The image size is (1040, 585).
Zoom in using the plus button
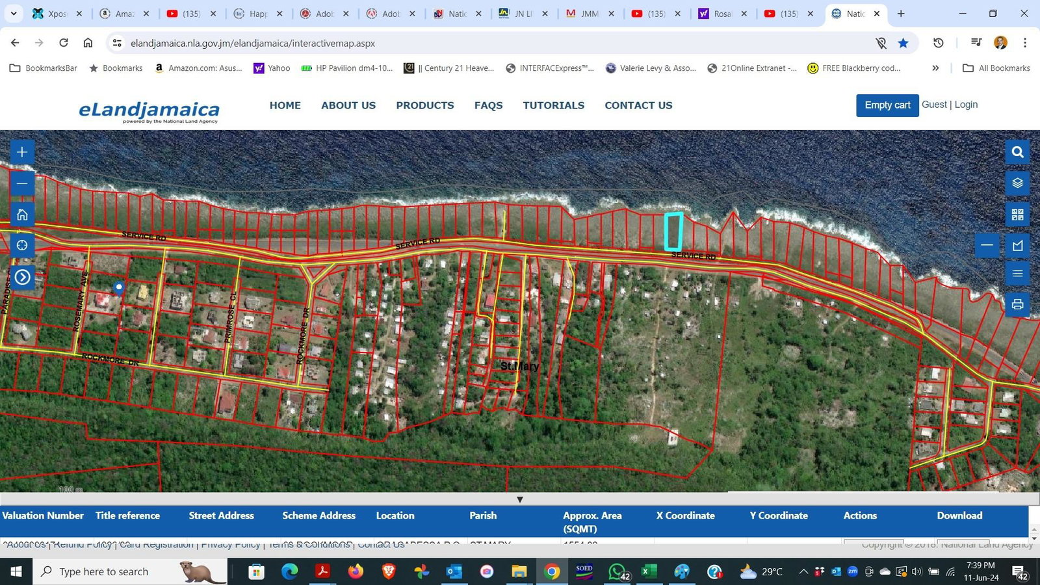[x=22, y=152]
